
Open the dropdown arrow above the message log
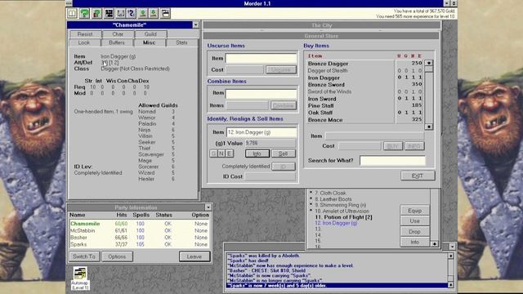452,247
